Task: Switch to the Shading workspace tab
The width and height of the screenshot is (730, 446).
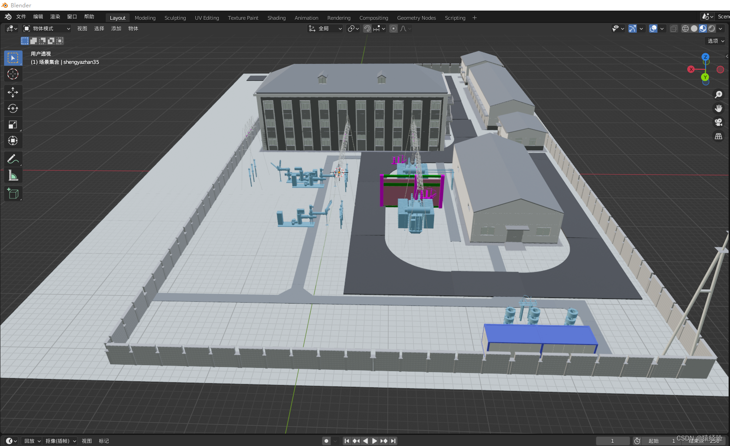Action: pos(277,18)
